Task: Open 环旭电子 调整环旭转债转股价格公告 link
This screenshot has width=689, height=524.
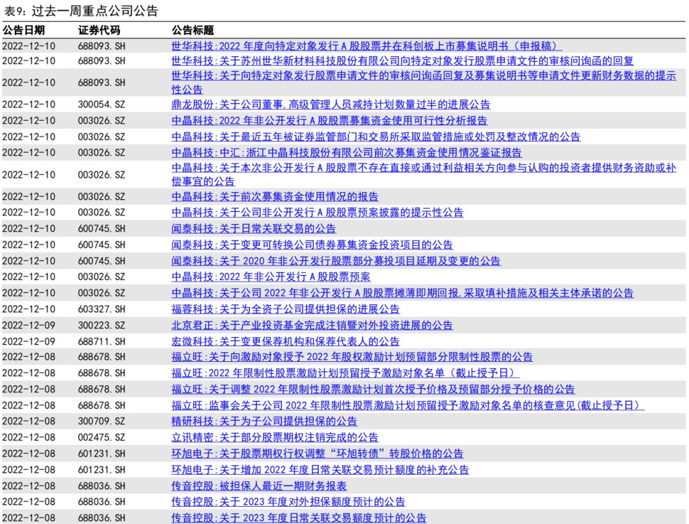Action: pyautogui.click(x=317, y=454)
